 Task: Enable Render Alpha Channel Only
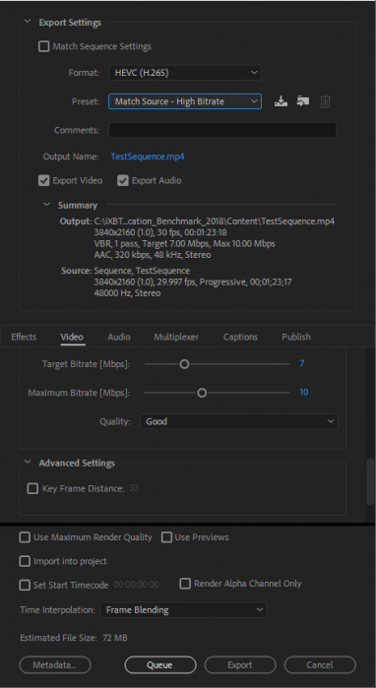[x=186, y=584]
